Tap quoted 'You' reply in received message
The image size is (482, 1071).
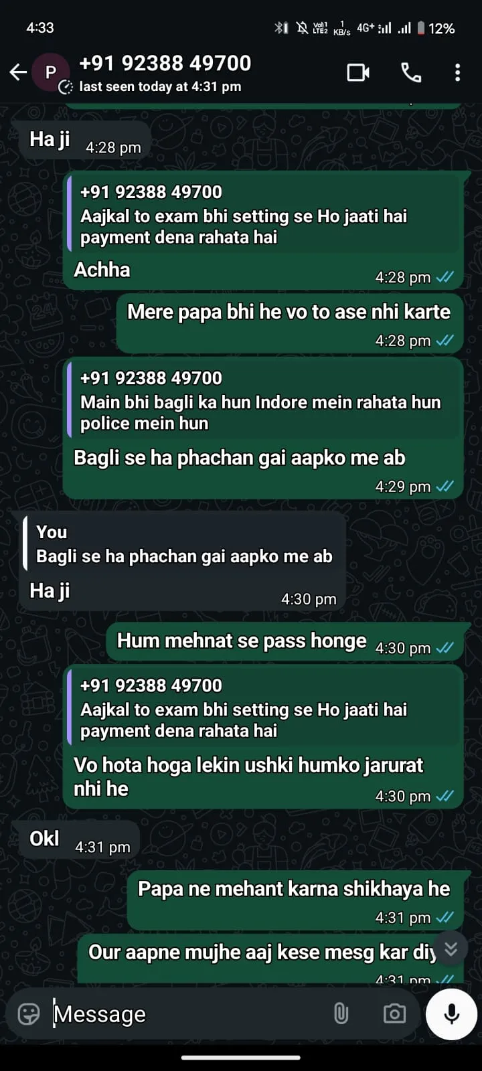click(184, 544)
